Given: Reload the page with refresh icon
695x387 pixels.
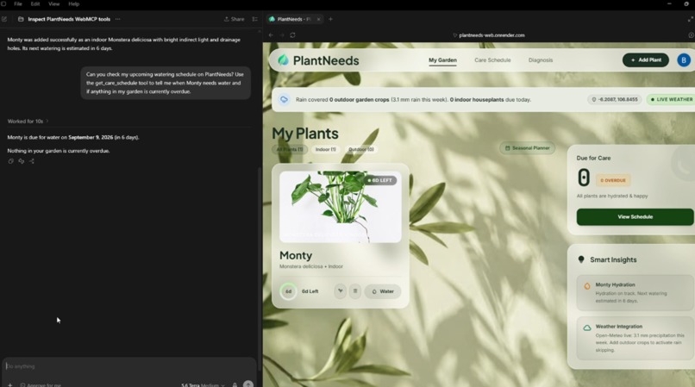Looking at the screenshot, I should 292,35.
